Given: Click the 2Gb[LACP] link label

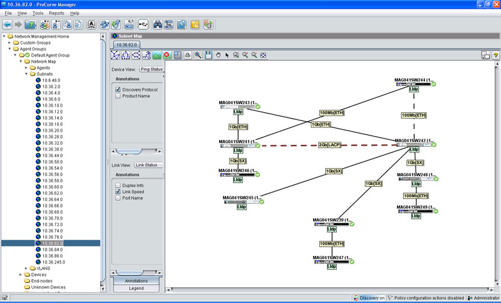Looking at the screenshot, I should click(330, 145).
